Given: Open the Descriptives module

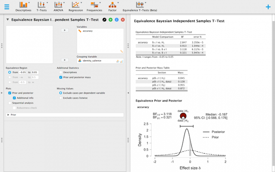Looking at the screenshot, I should 24,7.
